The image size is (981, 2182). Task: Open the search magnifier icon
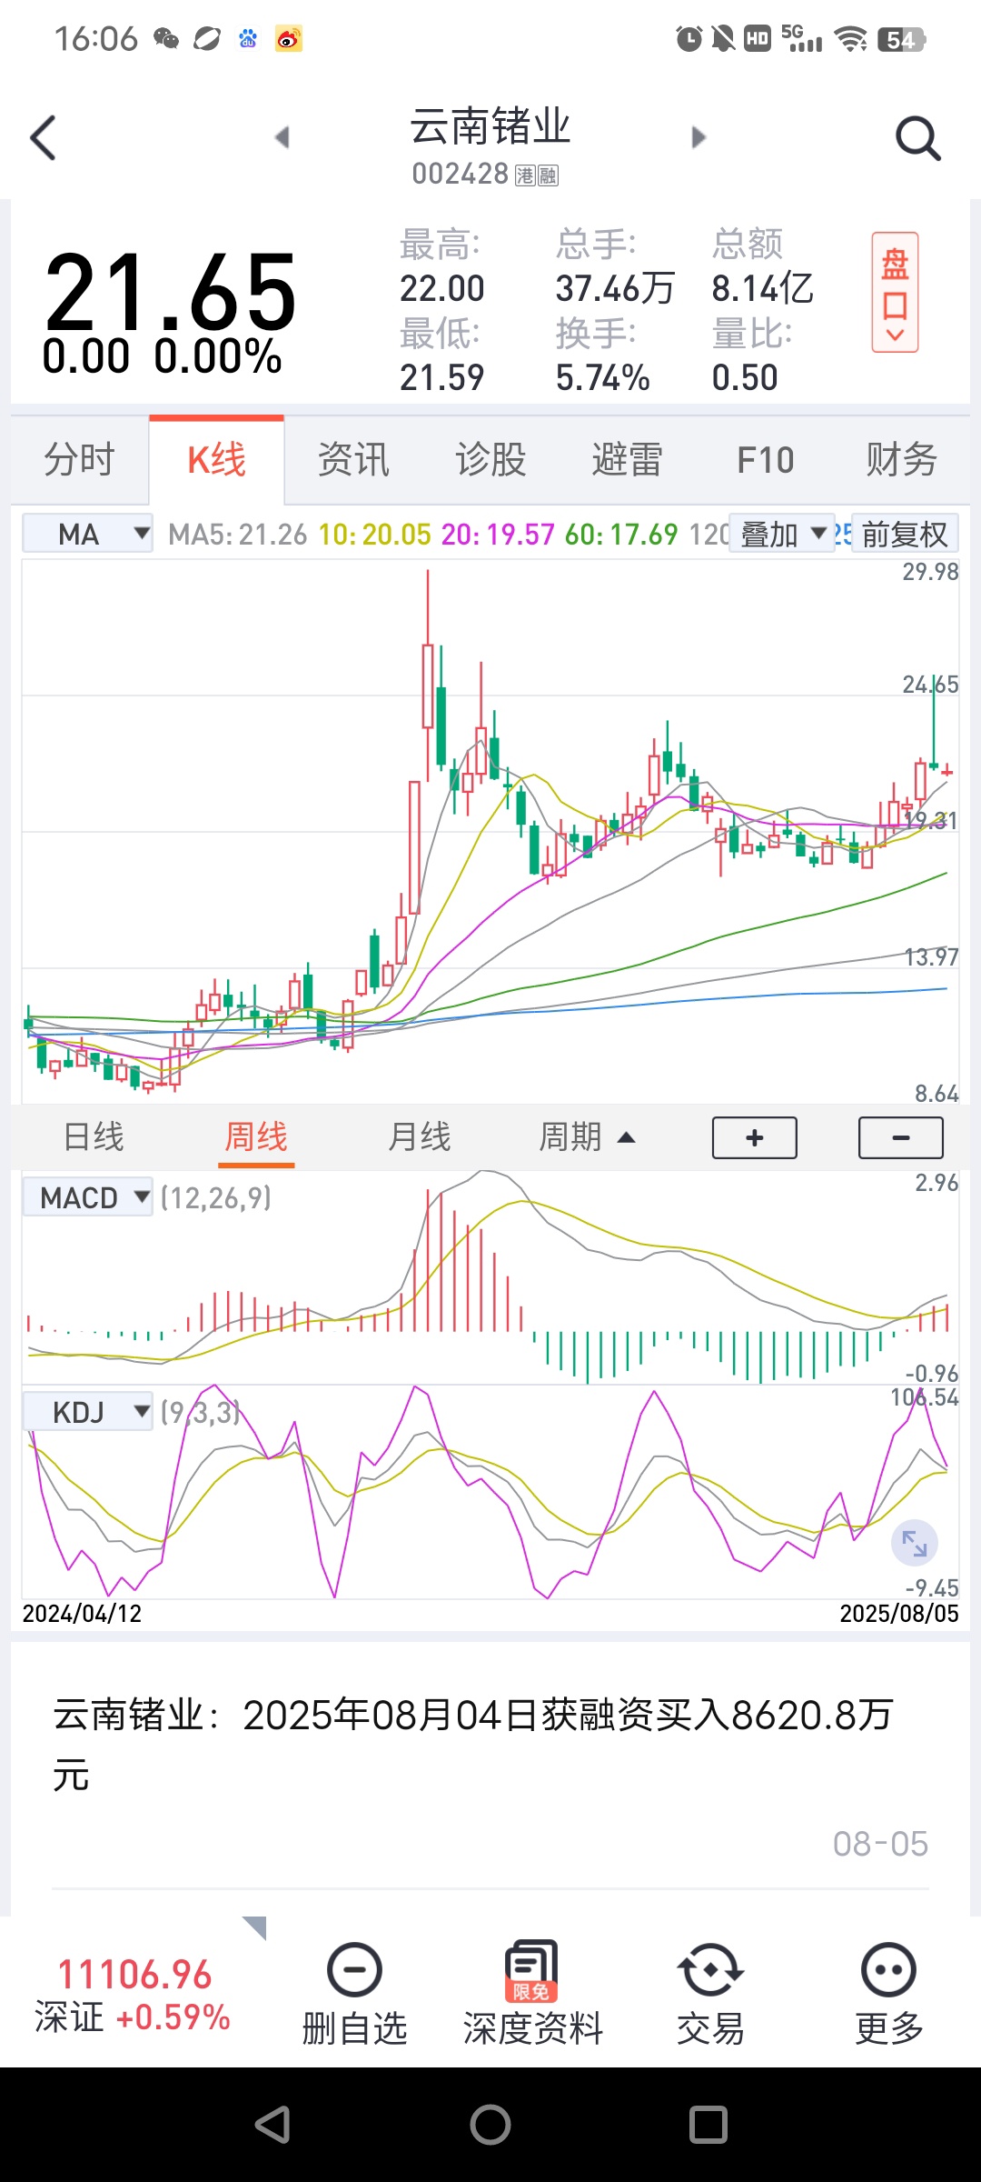tap(917, 138)
